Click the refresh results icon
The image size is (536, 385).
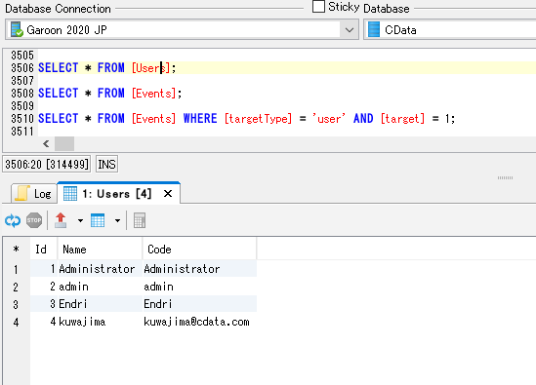(x=13, y=220)
